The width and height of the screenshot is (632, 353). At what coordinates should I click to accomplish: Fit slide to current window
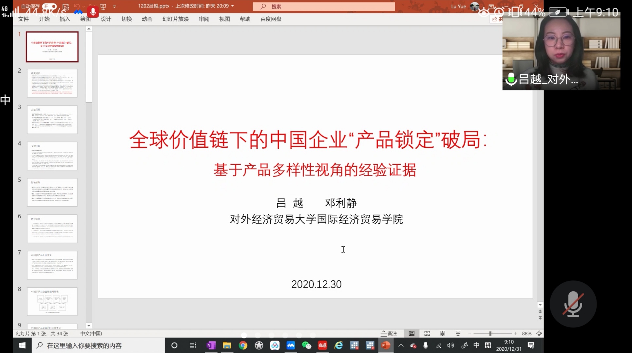[539, 333]
